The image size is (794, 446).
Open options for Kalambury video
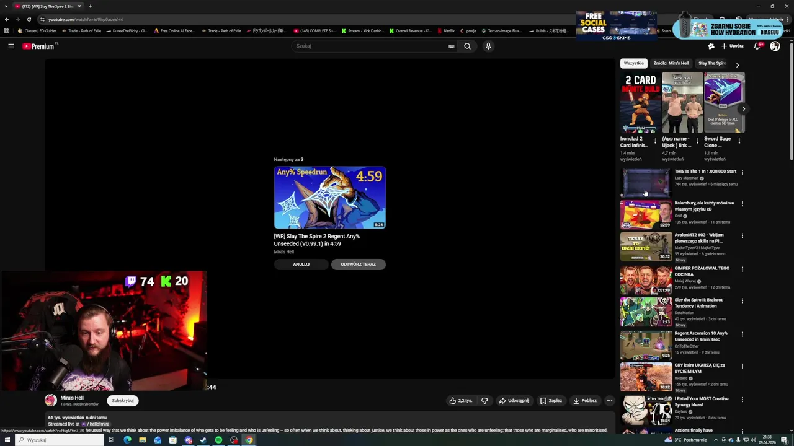point(742,204)
